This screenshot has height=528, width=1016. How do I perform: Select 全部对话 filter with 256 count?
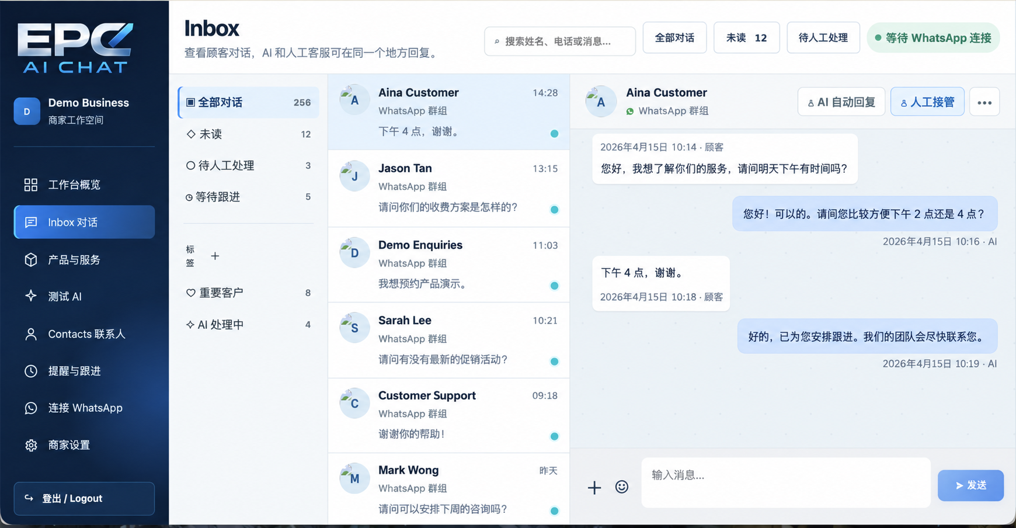click(x=249, y=102)
